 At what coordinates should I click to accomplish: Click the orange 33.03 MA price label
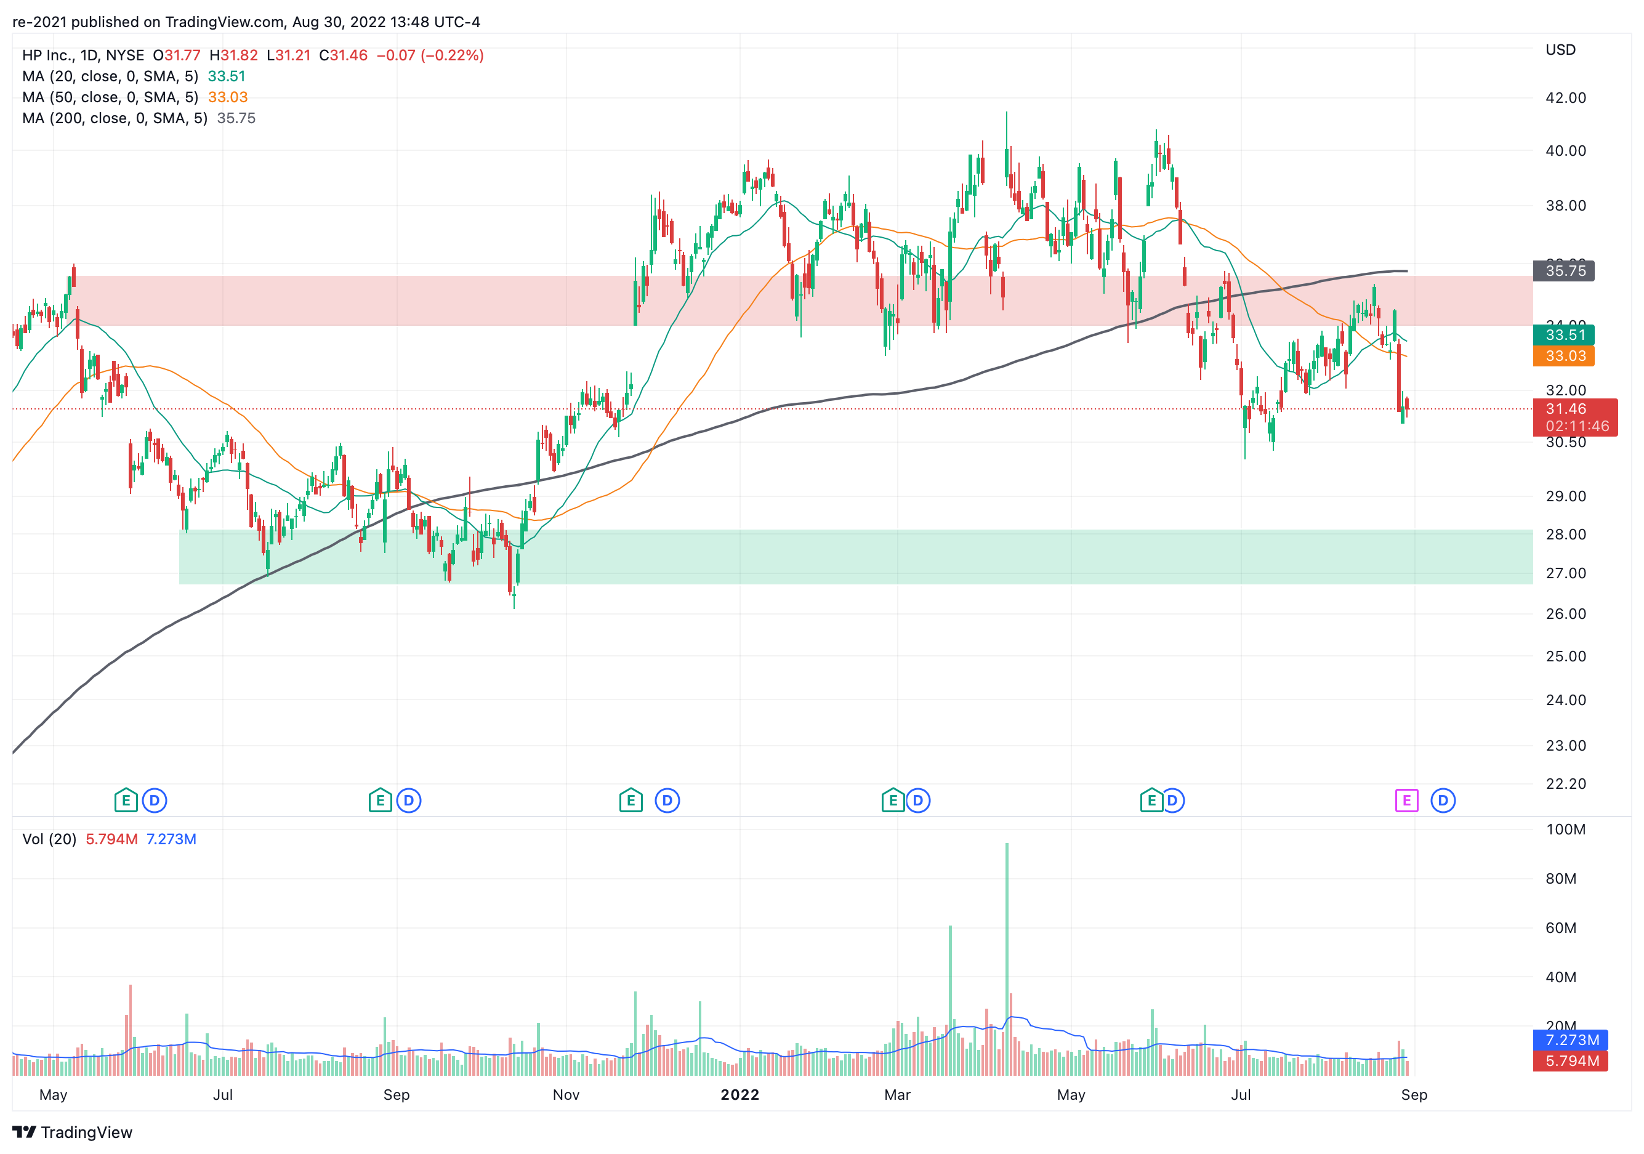1565,356
